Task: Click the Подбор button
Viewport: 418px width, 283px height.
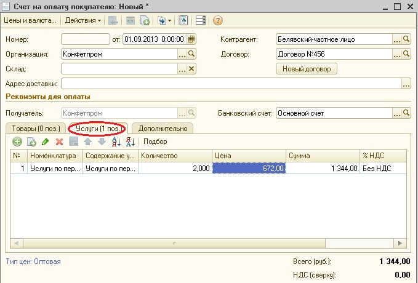Action: pos(155,141)
